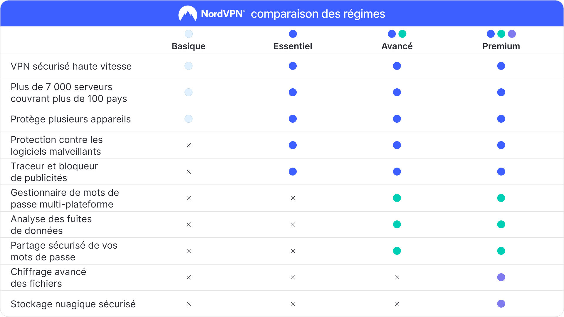Click Avancé's X mark for Chiffrage avancé row
The height and width of the screenshot is (317, 564).
(397, 277)
